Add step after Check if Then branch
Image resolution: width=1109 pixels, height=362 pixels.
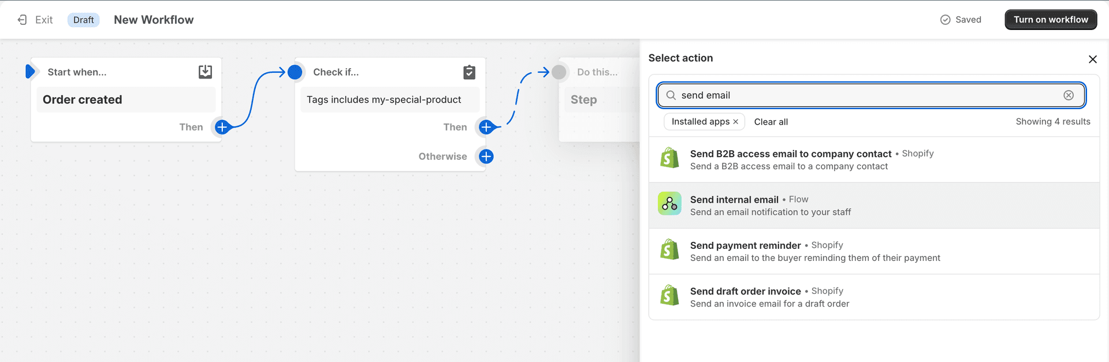coord(486,127)
